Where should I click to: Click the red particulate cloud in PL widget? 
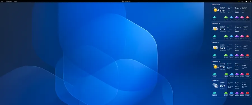(248, 55)
